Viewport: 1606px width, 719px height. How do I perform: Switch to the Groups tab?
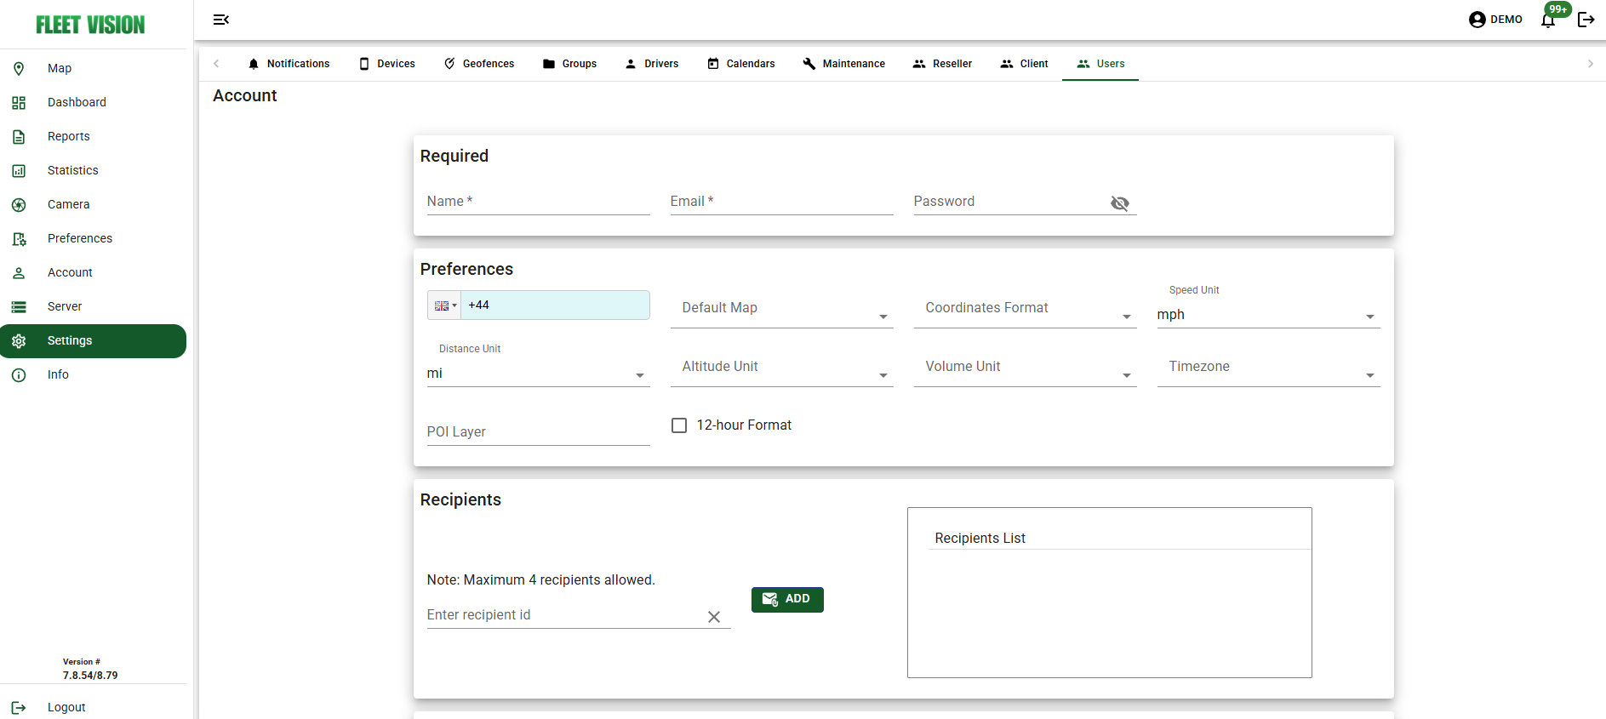pyautogui.click(x=570, y=64)
